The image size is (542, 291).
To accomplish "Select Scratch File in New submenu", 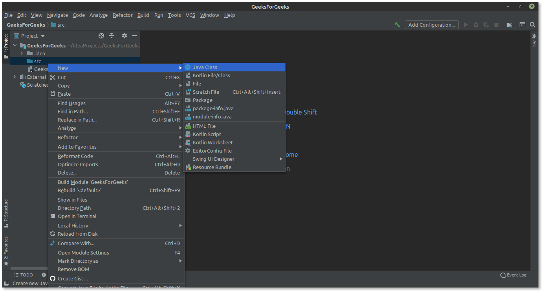I will point(234,92).
